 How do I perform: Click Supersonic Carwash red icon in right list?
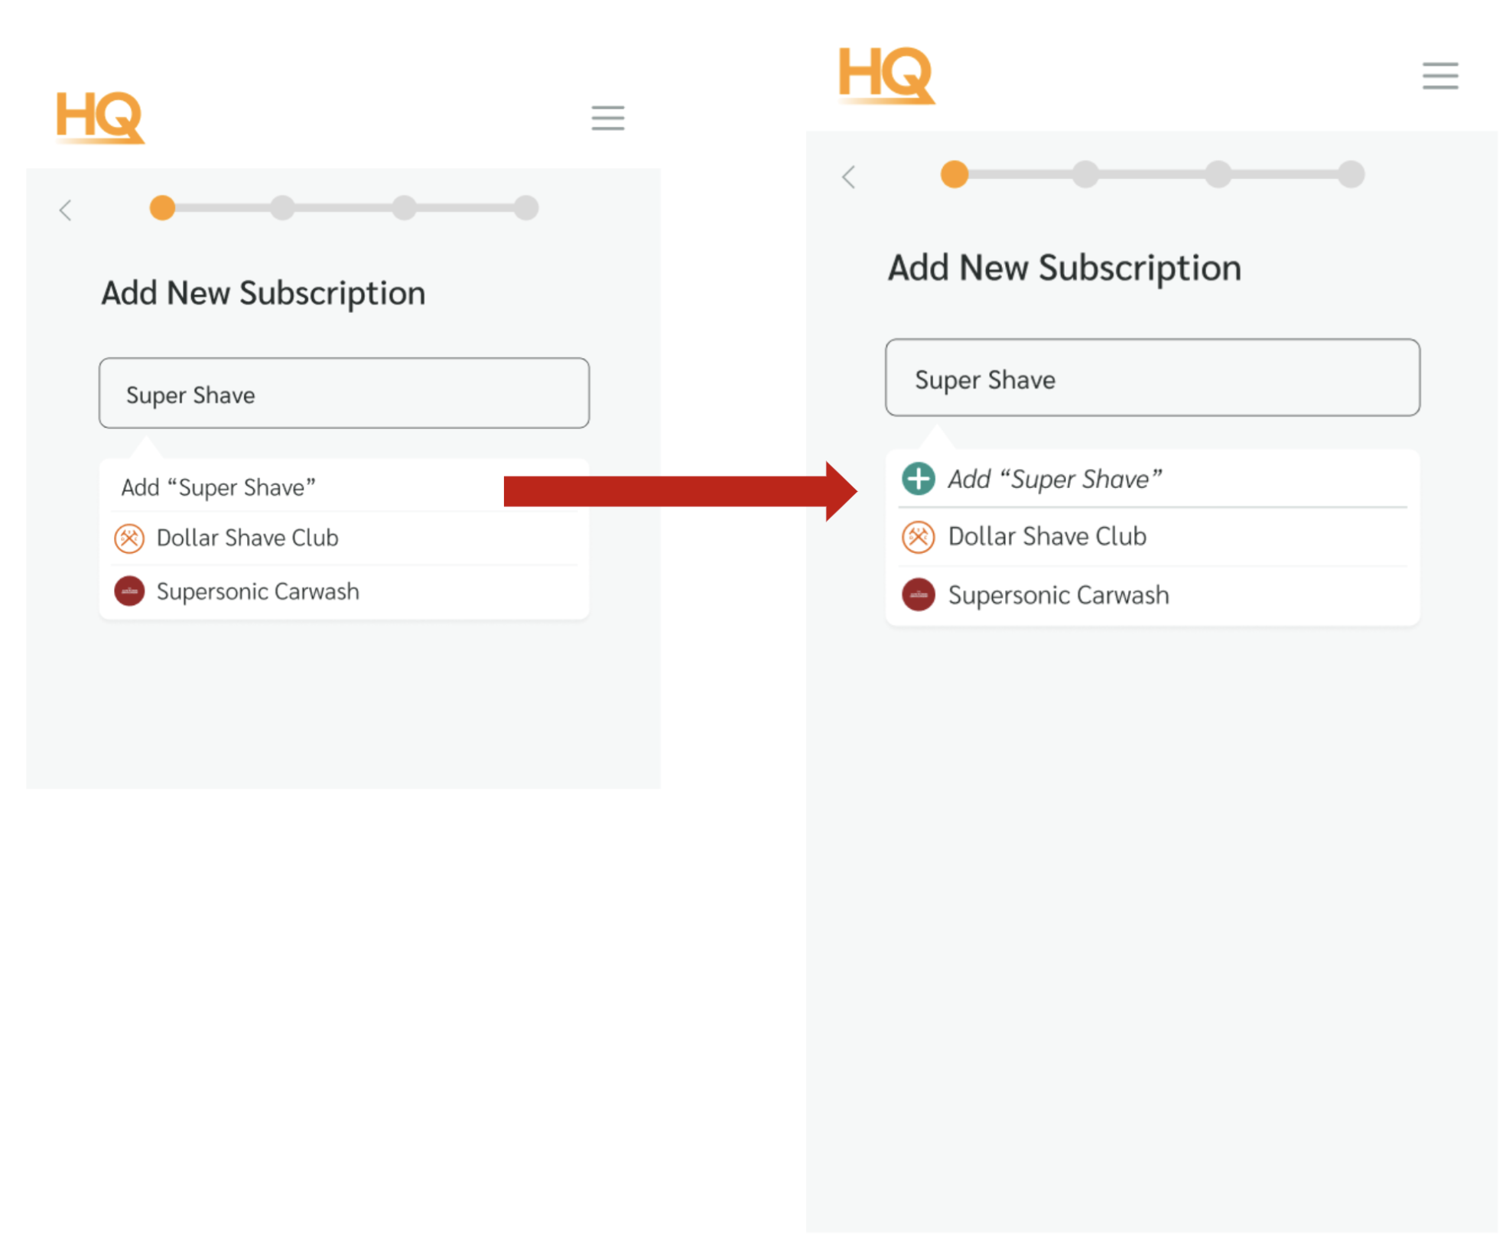pos(918,594)
